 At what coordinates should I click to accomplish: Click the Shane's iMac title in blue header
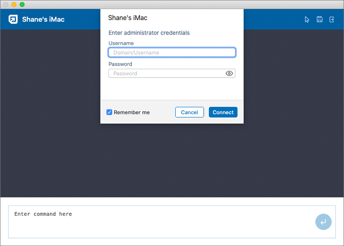coord(43,20)
